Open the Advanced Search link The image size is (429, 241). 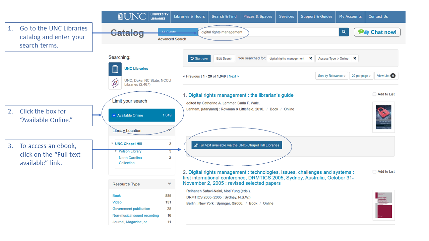tap(172, 39)
